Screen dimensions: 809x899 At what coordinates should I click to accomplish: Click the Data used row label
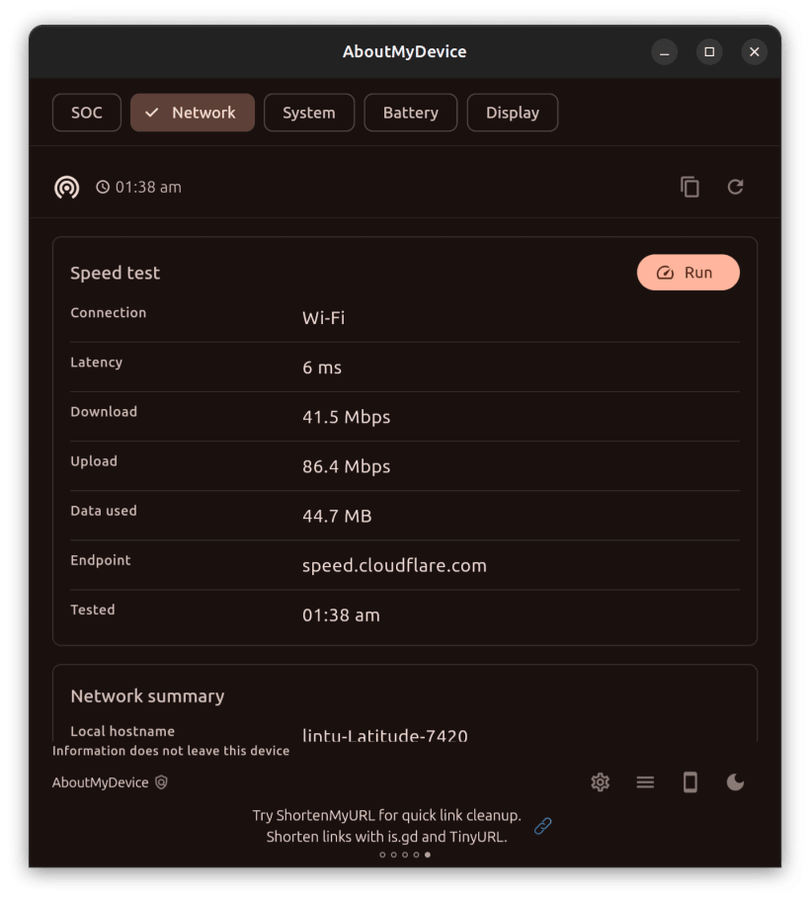(x=104, y=511)
